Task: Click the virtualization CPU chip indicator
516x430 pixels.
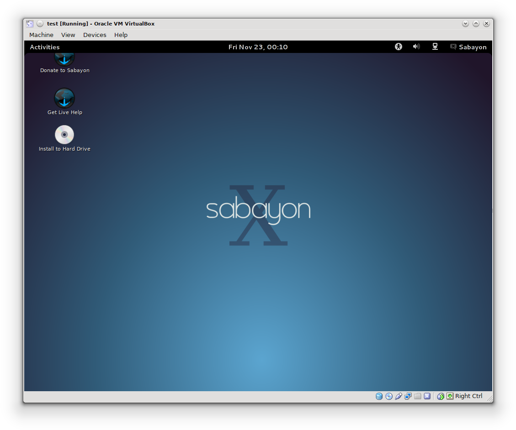Action: tap(427, 396)
